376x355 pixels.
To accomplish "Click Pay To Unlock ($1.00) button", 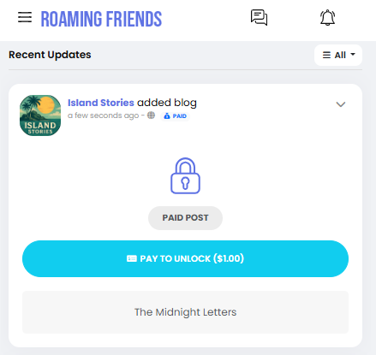I will [185, 258].
